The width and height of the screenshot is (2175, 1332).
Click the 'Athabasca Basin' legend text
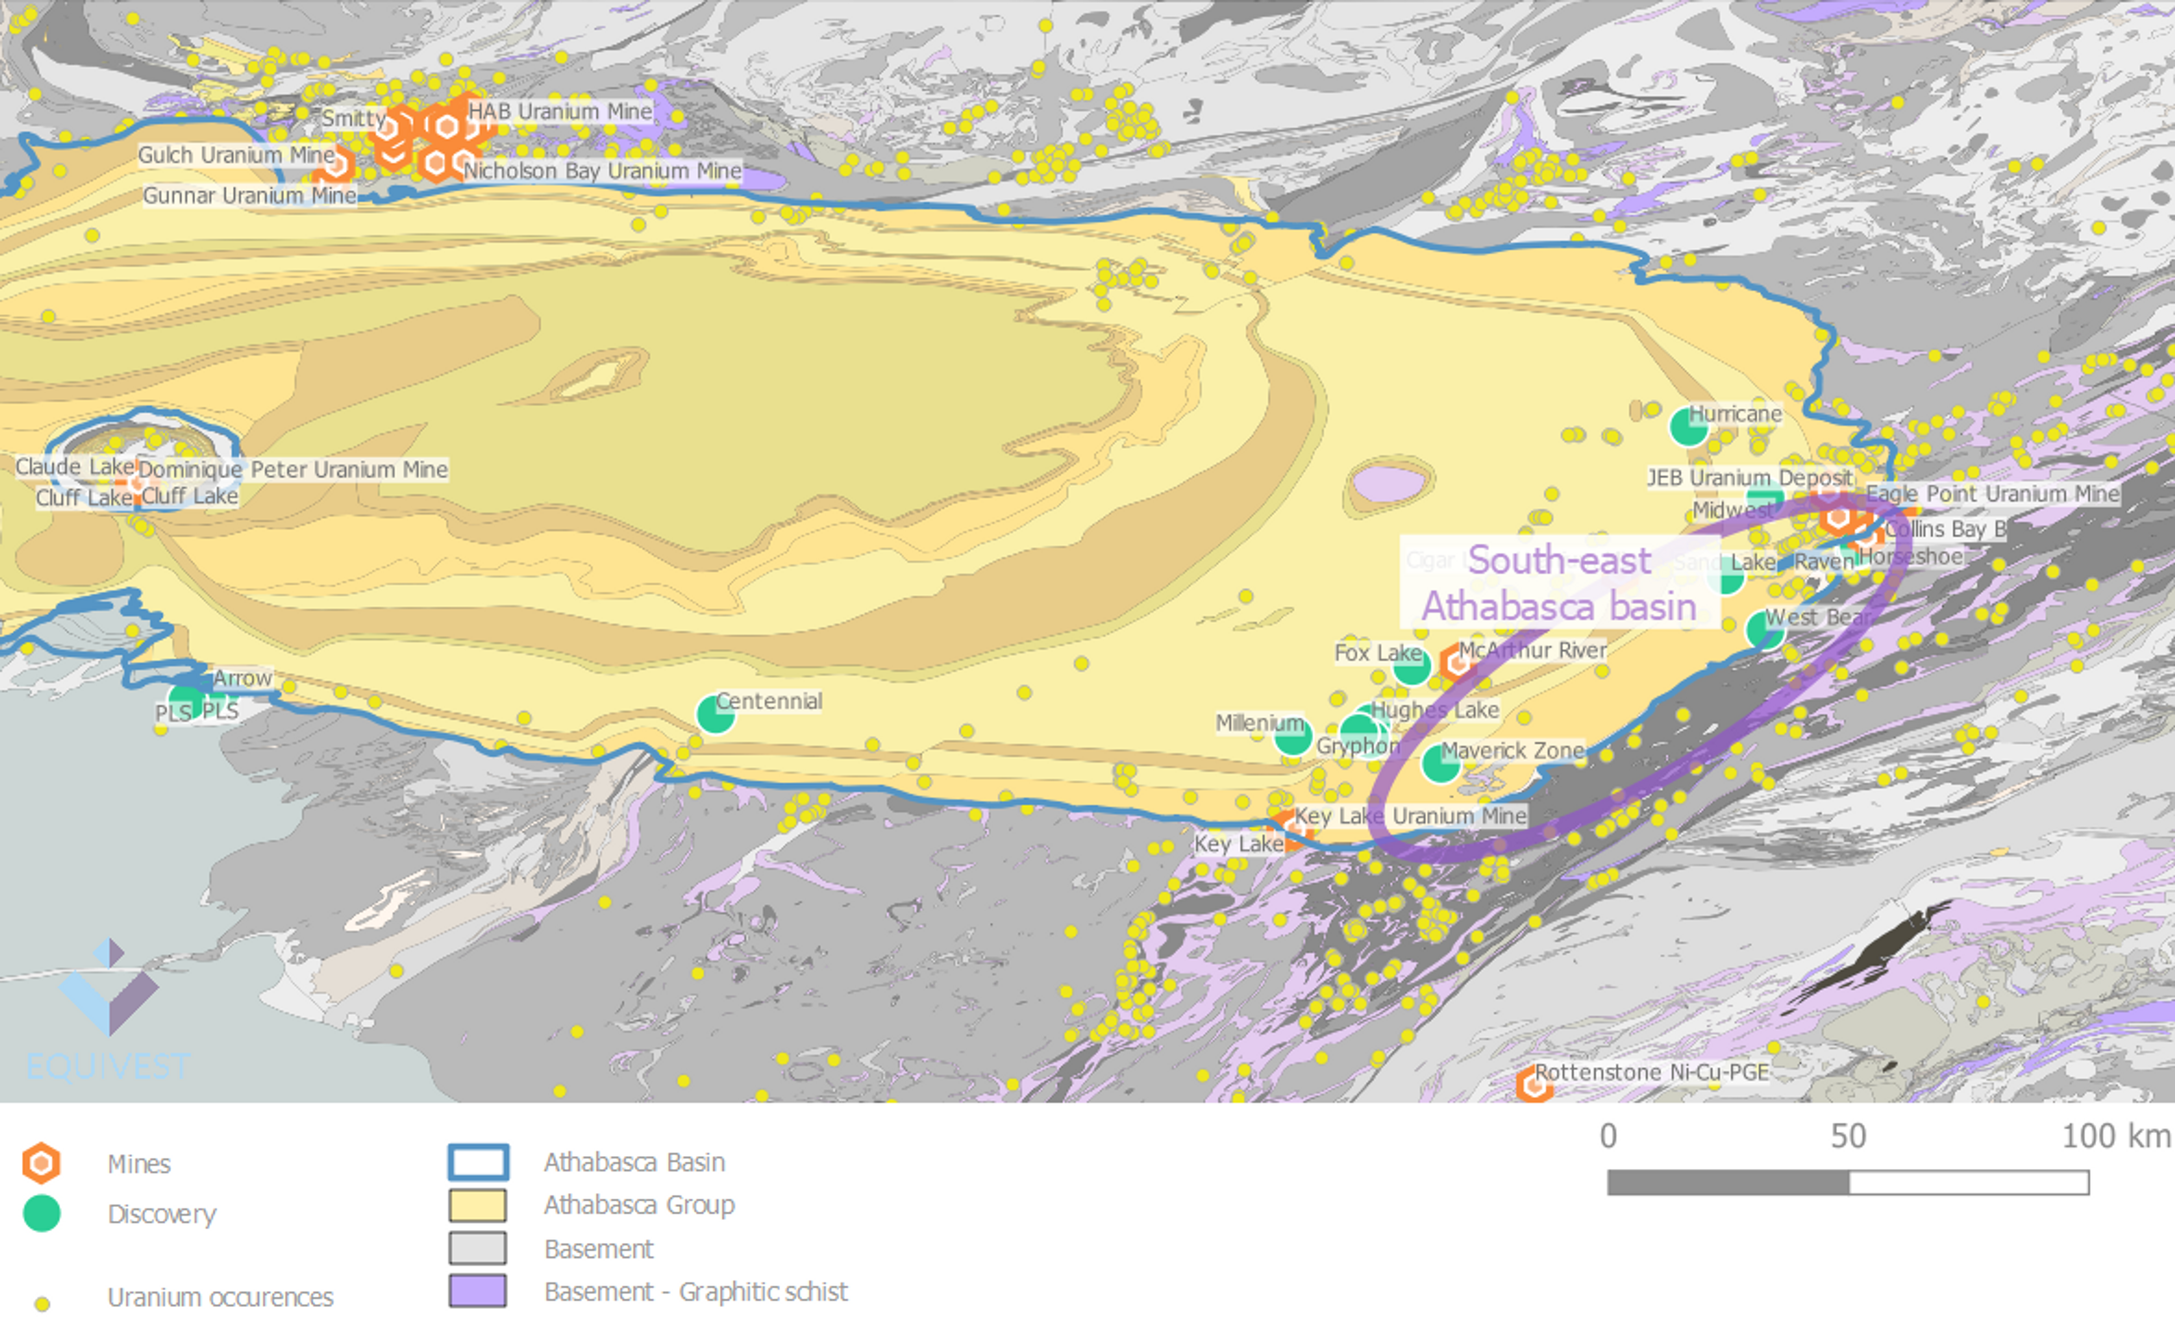click(x=635, y=1162)
